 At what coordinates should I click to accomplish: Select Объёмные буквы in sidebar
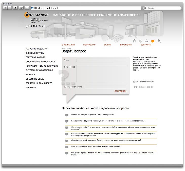tap(35, 79)
